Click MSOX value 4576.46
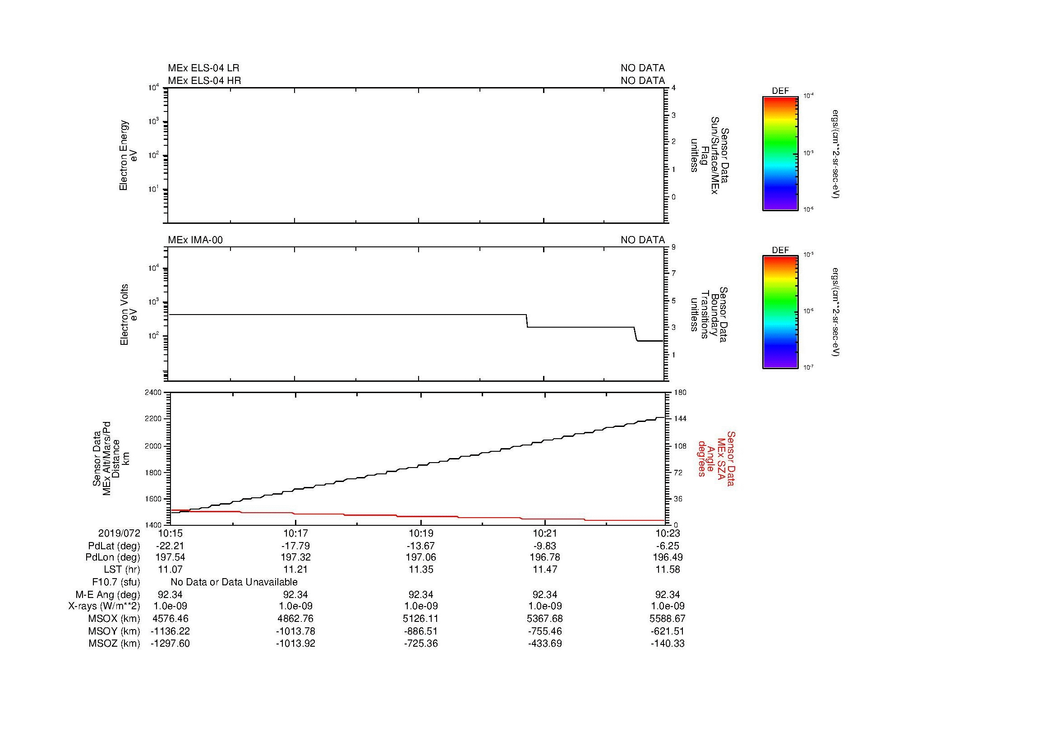This screenshot has width=1055, height=746. point(170,619)
